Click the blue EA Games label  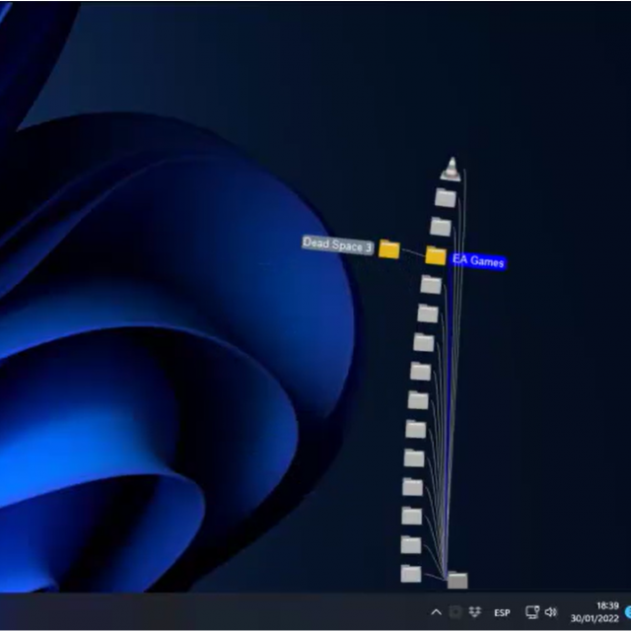478,260
